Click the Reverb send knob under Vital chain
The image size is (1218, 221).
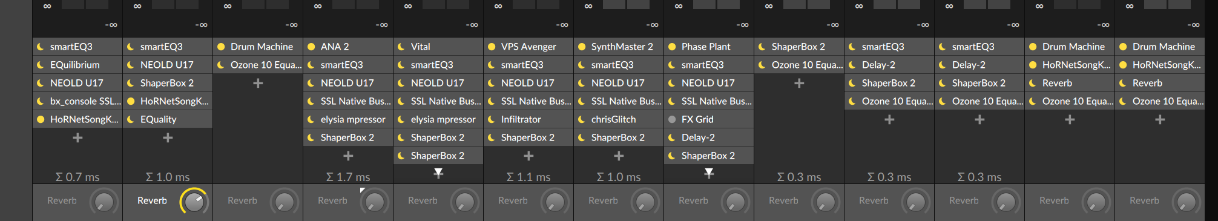click(x=464, y=202)
